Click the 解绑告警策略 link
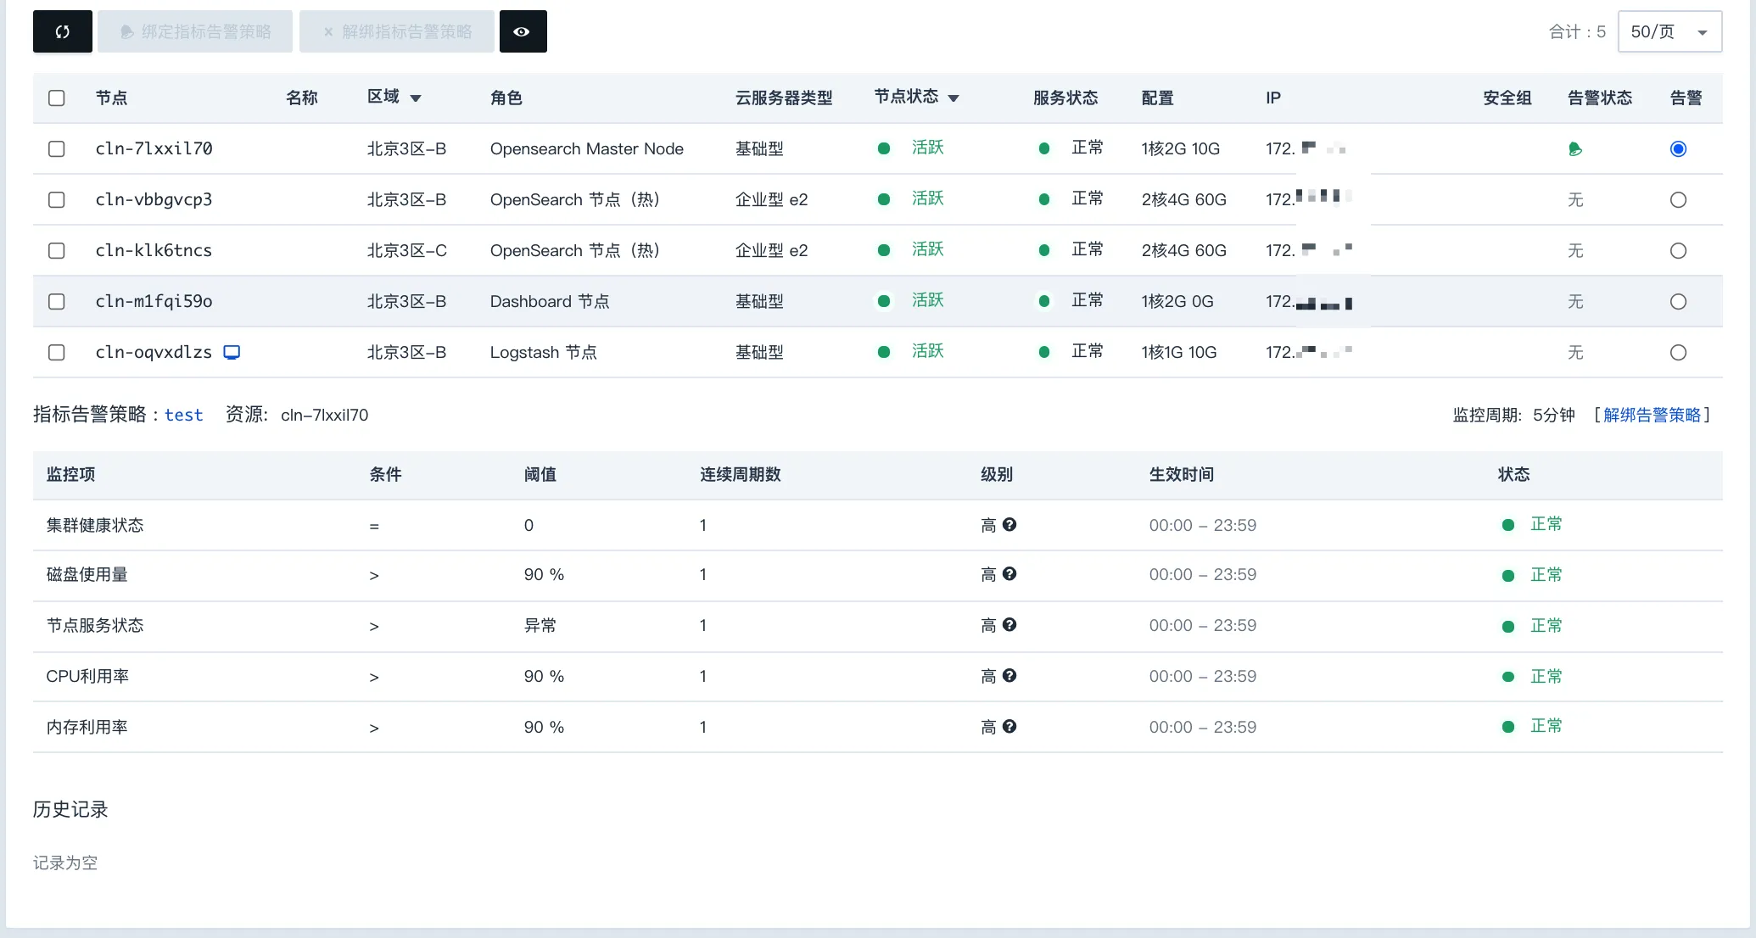The image size is (1756, 938). point(1652,415)
